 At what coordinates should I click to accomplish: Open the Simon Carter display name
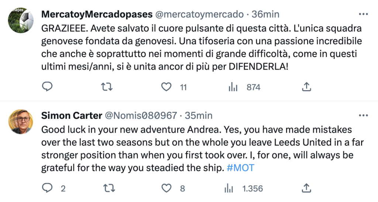tap(72, 116)
